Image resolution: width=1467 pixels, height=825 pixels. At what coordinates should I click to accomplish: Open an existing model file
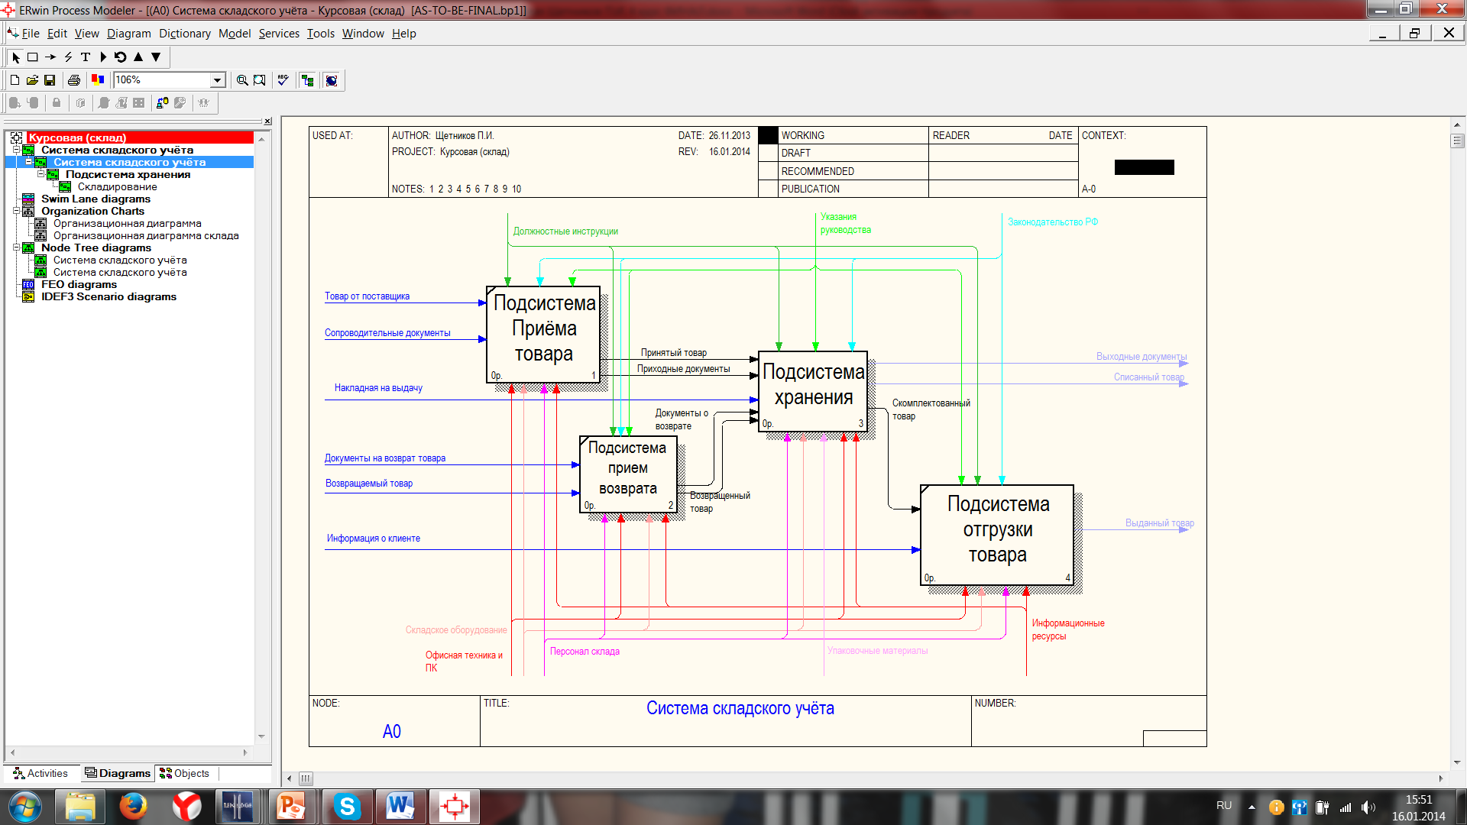coord(32,80)
